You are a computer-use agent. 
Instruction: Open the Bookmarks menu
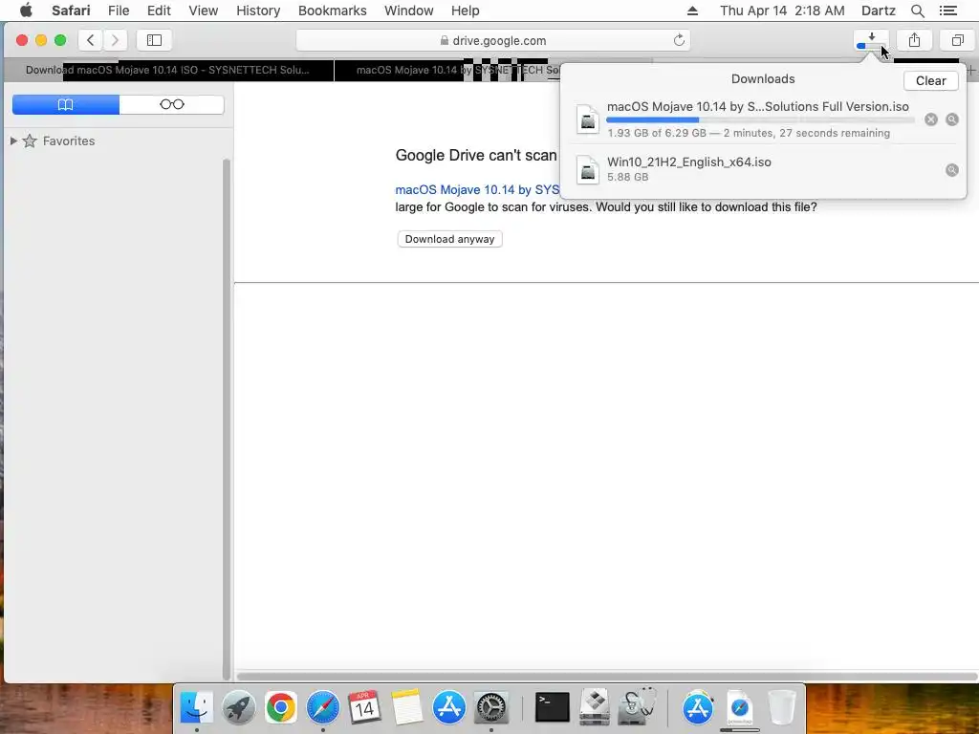(x=332, y=11)
